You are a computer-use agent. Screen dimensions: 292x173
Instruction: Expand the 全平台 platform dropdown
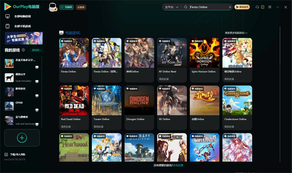pos(171,7)
